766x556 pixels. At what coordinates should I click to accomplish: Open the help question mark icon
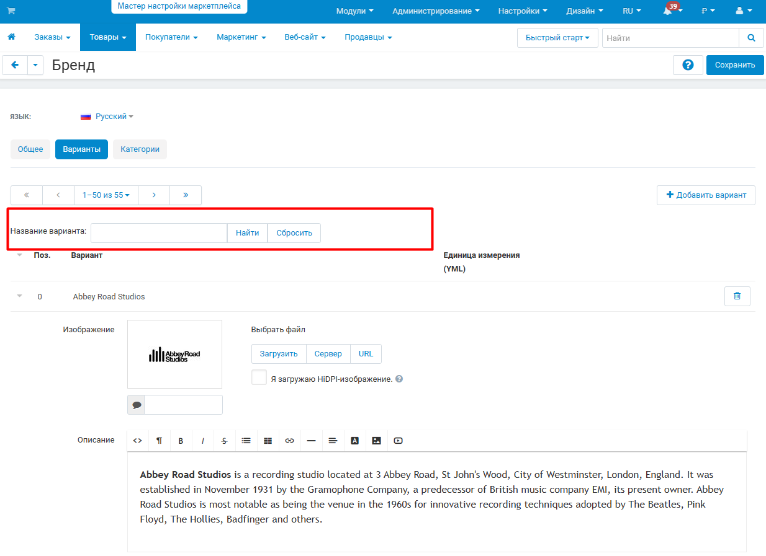688,65
